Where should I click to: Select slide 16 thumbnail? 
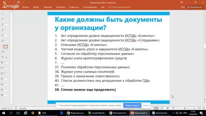pos(6,95)
